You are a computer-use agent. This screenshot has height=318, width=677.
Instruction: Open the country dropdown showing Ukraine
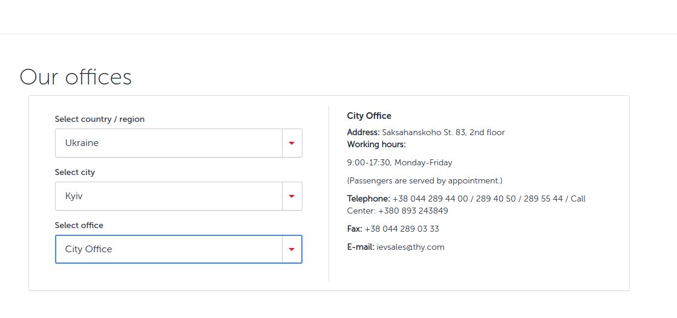(169, 143)
